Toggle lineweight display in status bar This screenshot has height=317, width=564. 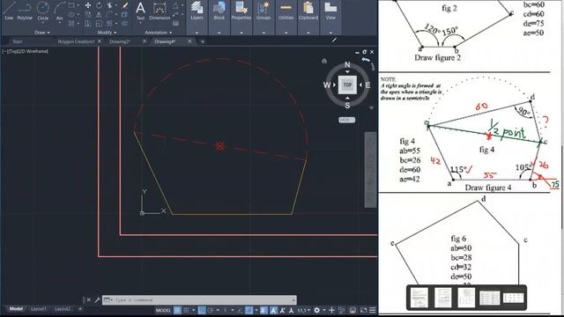(x=263, y=310)
